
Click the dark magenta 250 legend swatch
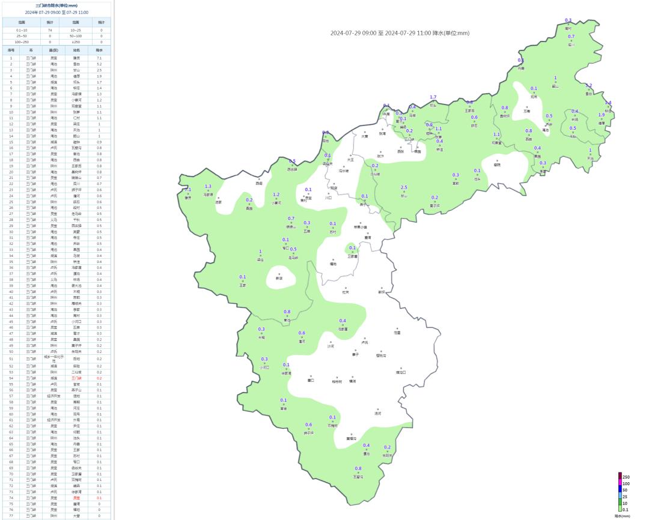(x=620, y=476)
